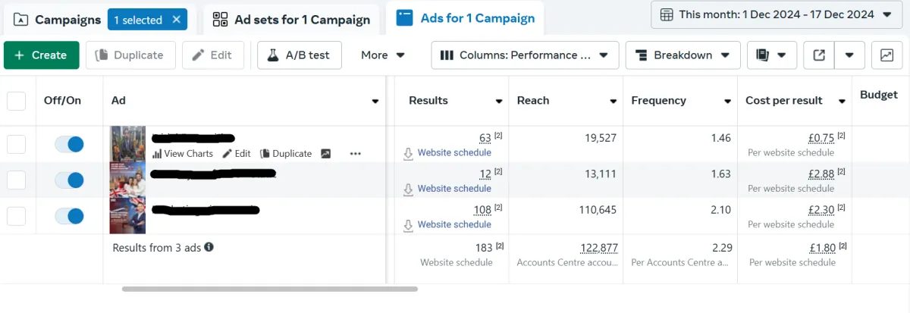Expand the Breakdown dropdown

tap(682, 55)
